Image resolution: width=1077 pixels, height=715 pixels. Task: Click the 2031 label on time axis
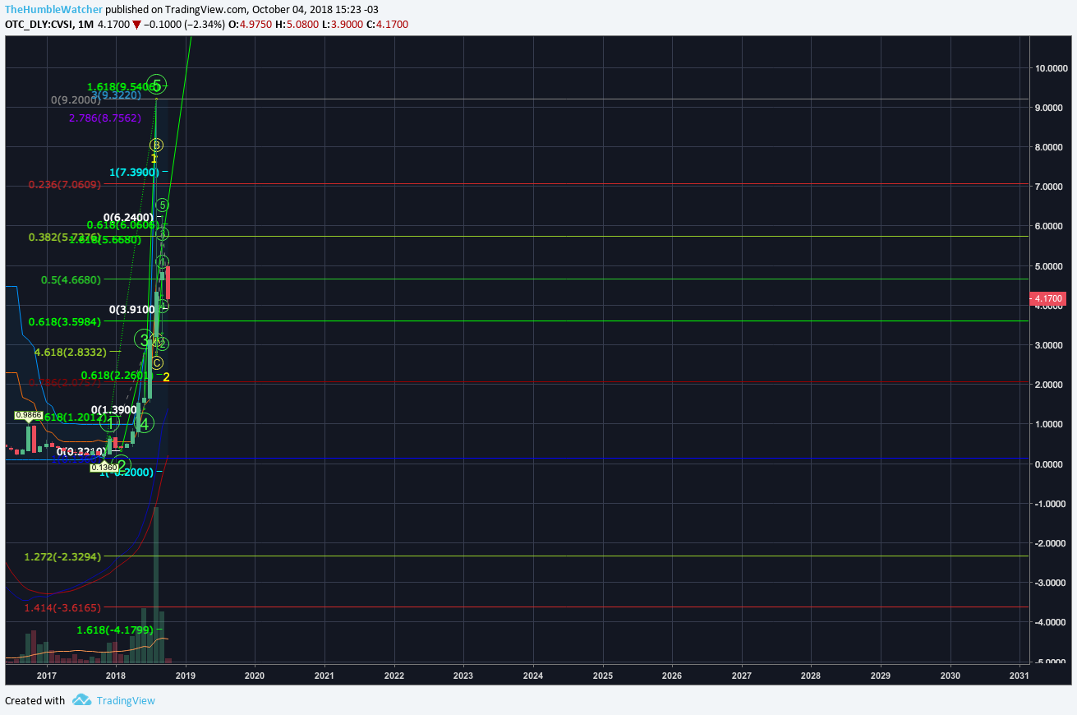1019,676
